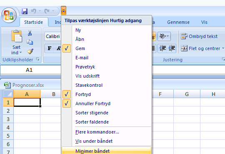The height and width of the screenshot is (154, 225).
Task: Select row 5 header
Action: click(x=8, y=136)
